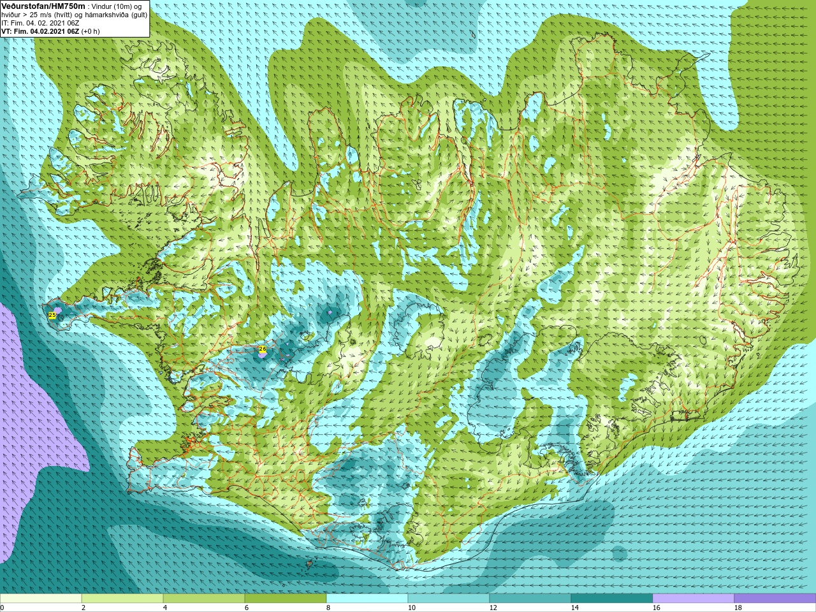
Task: Click the legend scale value "2"
Action: click(84, 608)
